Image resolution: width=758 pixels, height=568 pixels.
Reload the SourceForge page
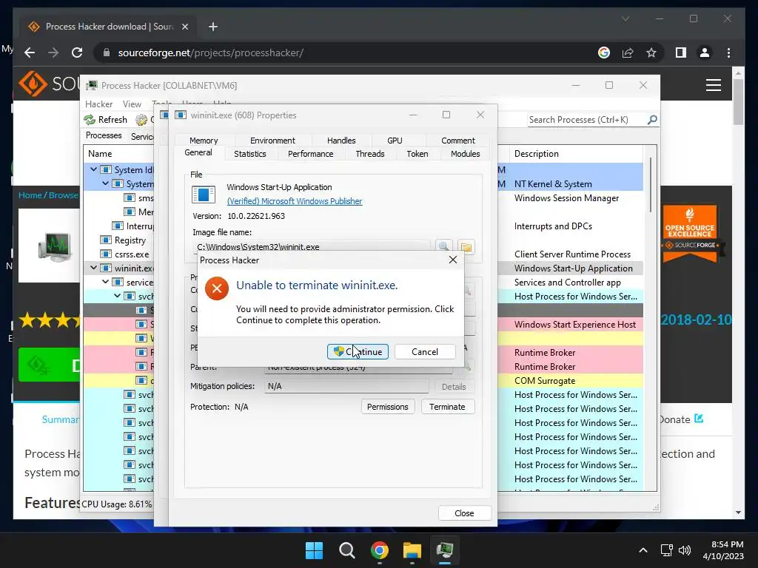point(77,53)
